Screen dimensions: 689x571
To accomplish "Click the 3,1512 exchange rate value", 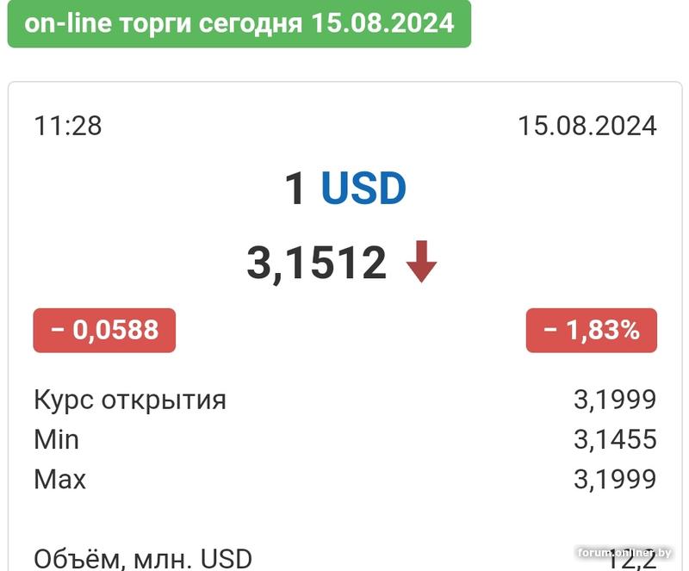I will pos(317,263).
